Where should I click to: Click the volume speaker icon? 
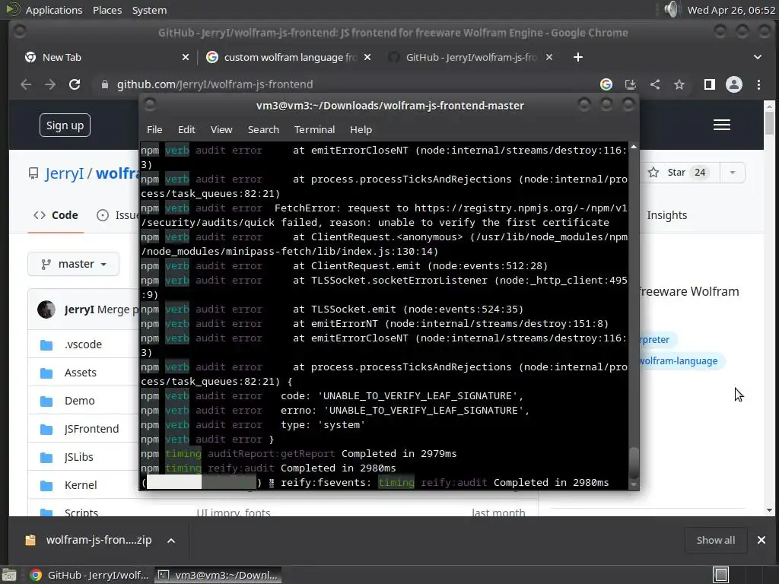pyautogui.click(x=671, y=9)
